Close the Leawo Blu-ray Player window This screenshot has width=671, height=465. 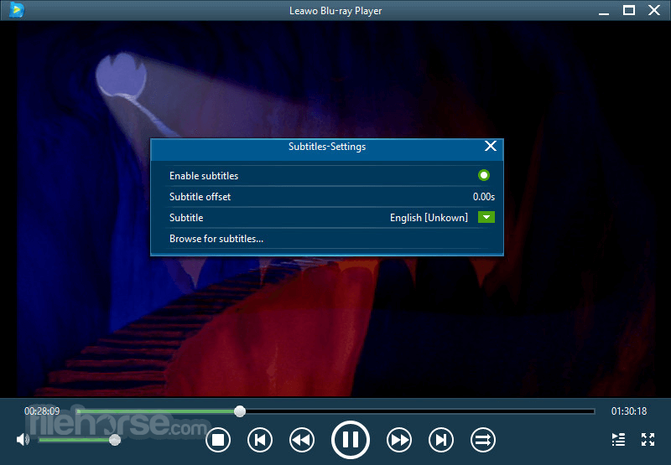point(654,10)
